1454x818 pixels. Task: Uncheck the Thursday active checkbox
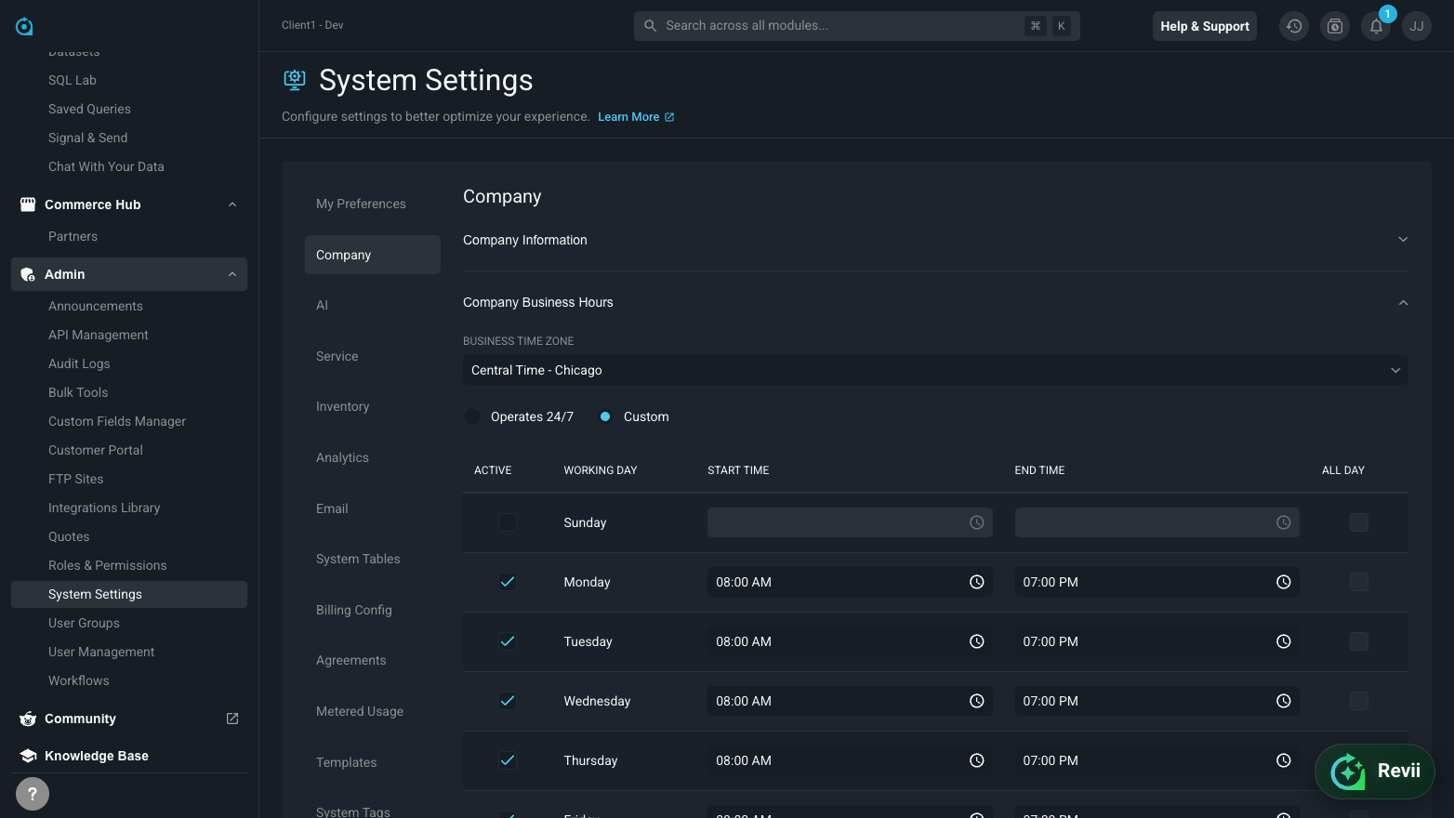click(x=508, y=760)
